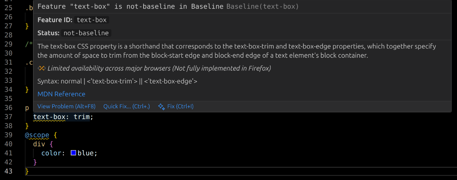
Task: Click the sparkle icon beside Fix (Ctrl+I)
Action: 161,107
